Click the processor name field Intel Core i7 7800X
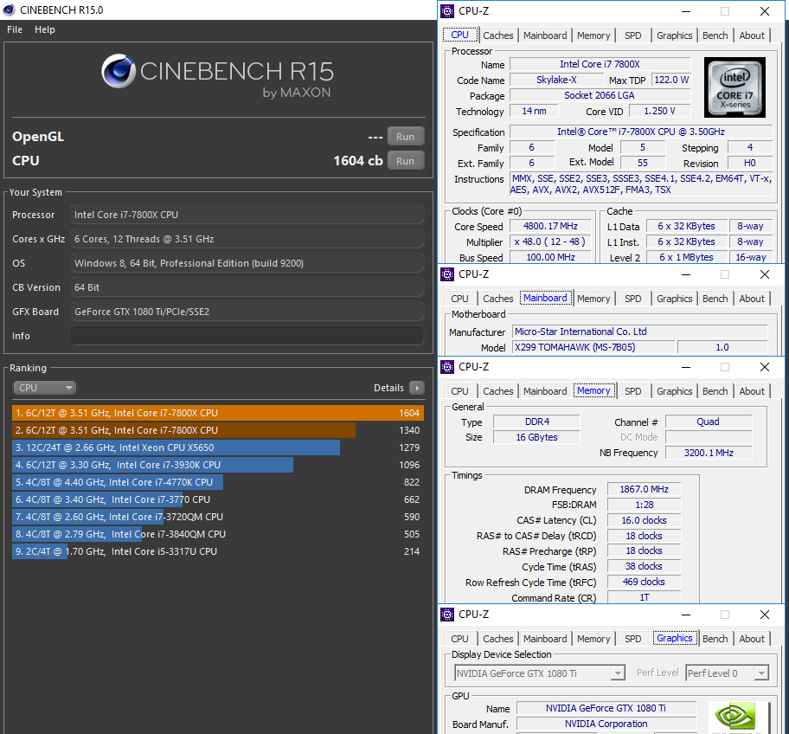This screenshot has width=789, height=734. (600, 64)
